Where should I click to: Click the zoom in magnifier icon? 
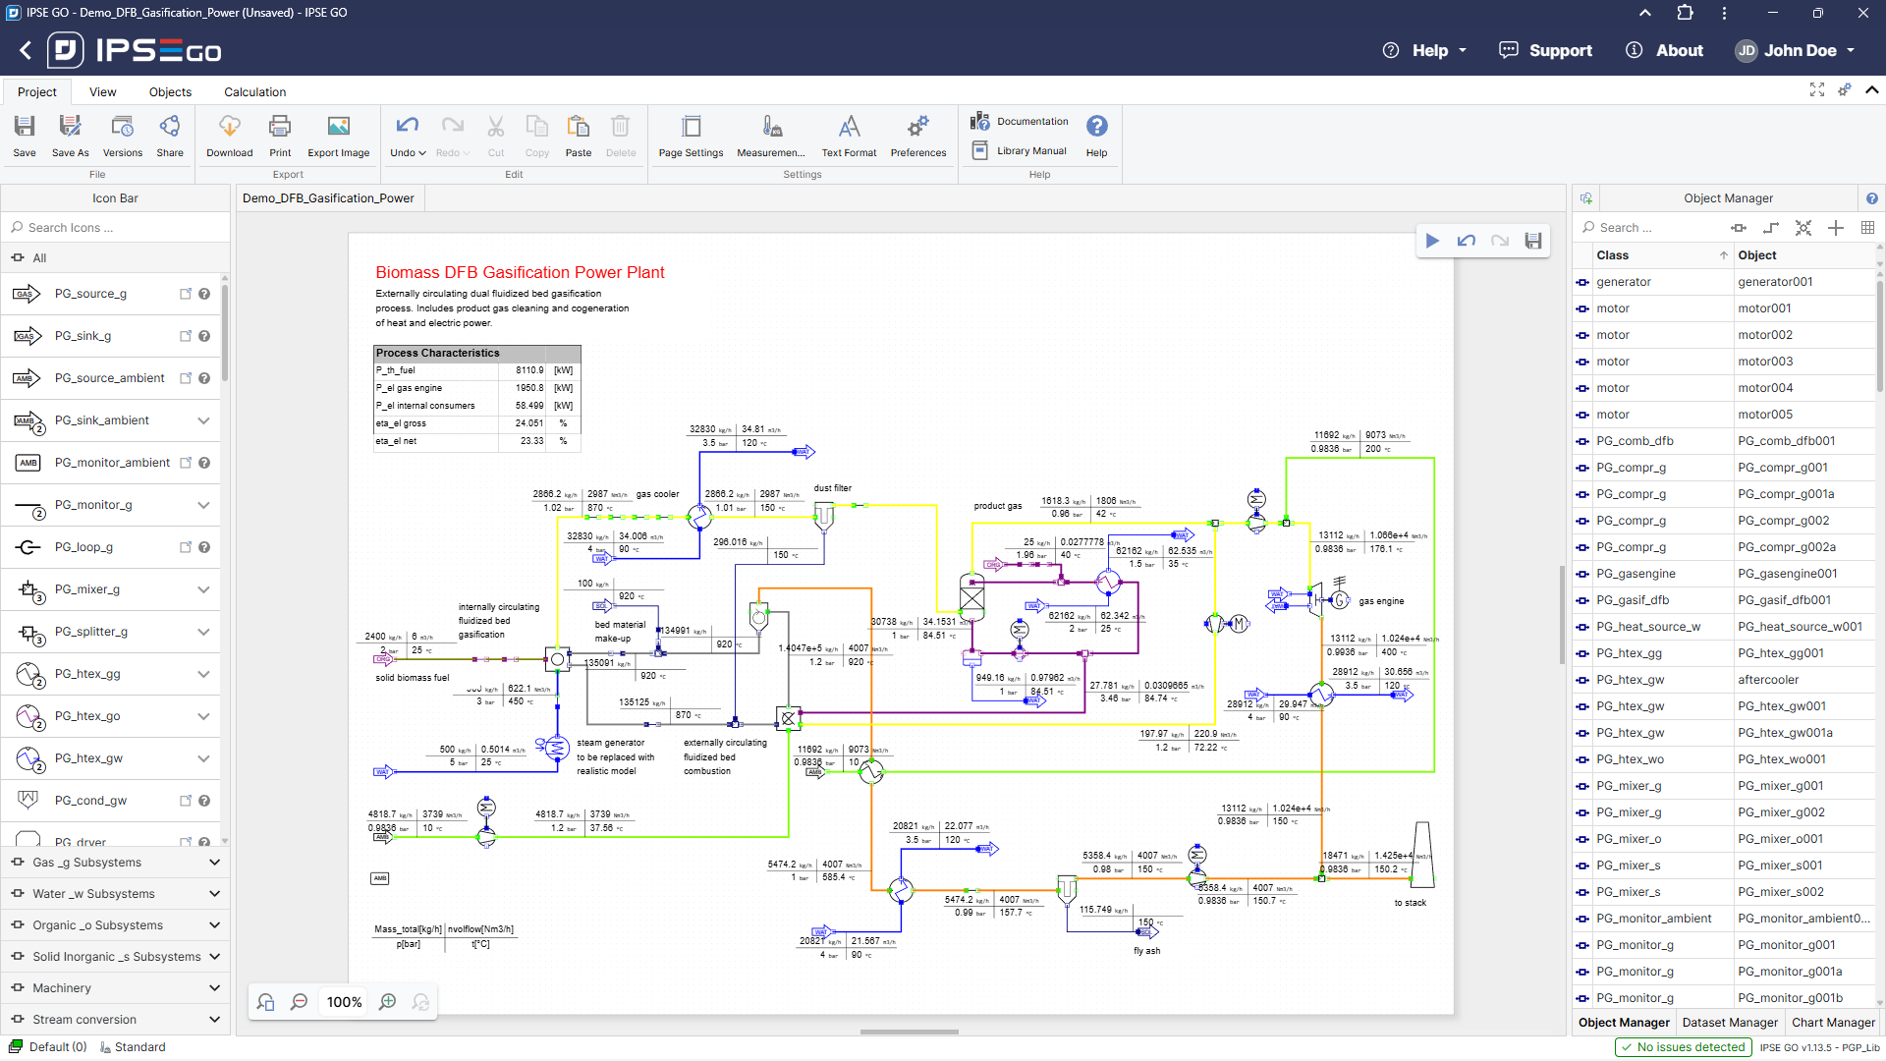click(x=388, y=1002)
